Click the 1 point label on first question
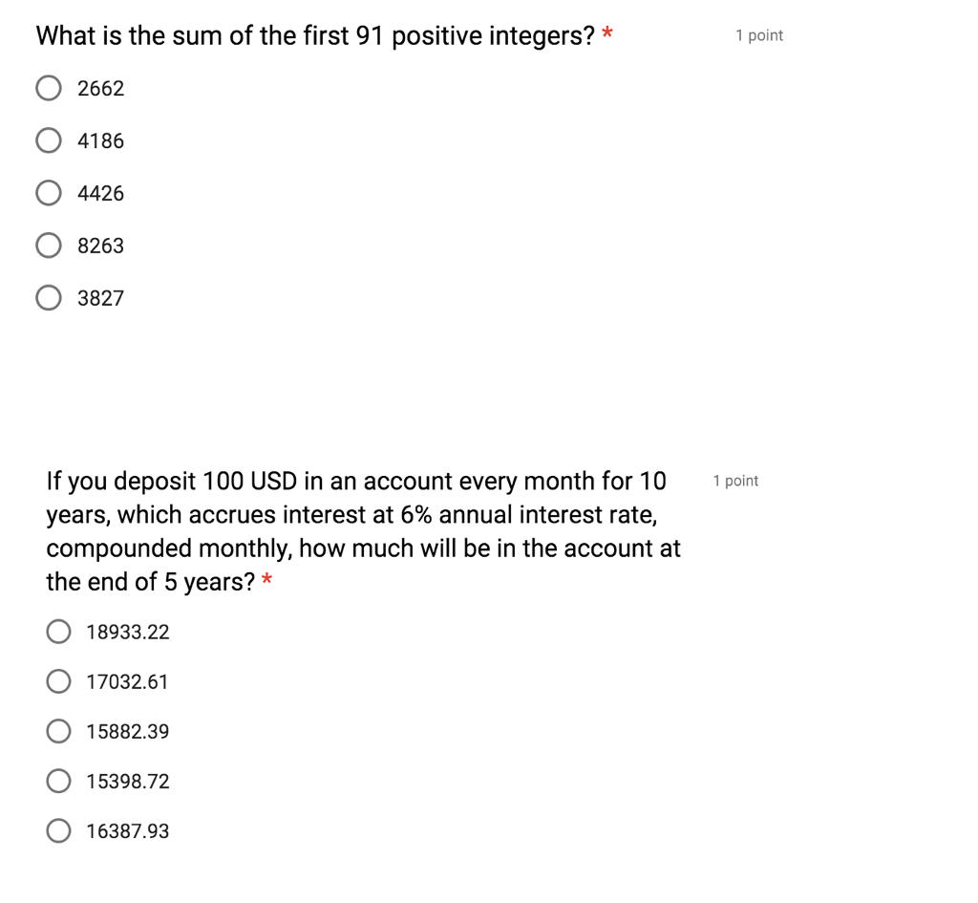 [759, 35]
